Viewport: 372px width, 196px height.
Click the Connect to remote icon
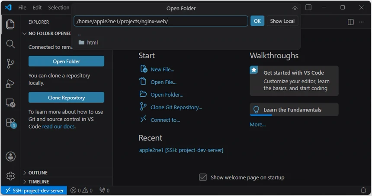(x=143, y=119)
